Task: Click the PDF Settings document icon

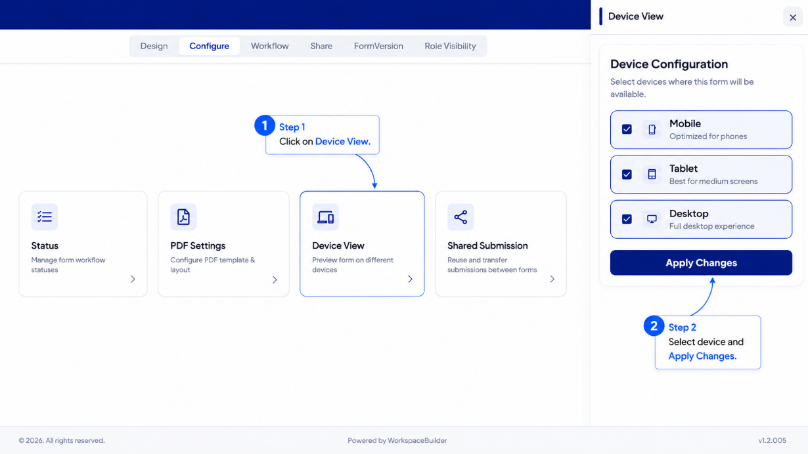Action: (x=183, y=217)
